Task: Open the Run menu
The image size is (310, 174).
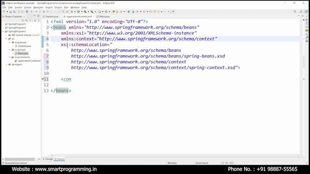Action: (66, 7)
